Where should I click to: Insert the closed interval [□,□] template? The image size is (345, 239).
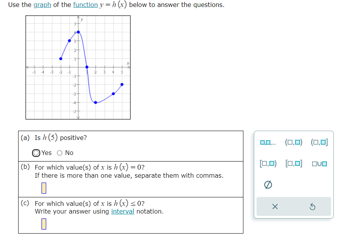(294, 163)
